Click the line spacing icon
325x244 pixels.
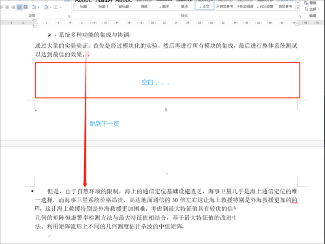34,7
